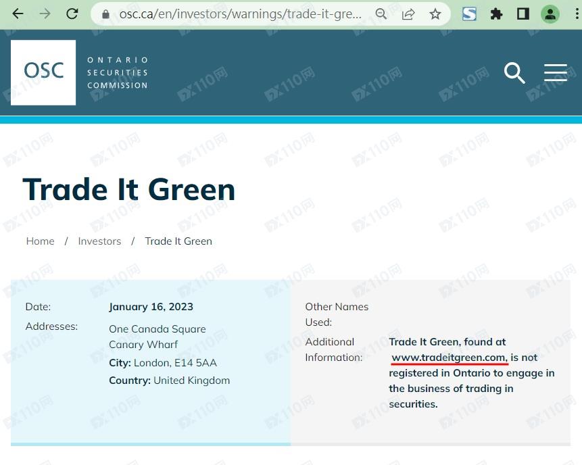Image resolution: width=582 pixels, height=465 pixels.
Task: Open the hamburger navigation menu
Action: click(x=555, y=72)
